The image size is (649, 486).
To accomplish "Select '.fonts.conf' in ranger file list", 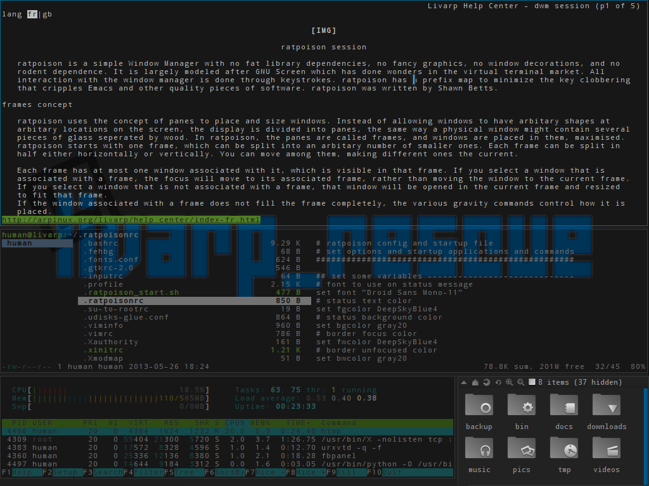I will pos(195,259).
